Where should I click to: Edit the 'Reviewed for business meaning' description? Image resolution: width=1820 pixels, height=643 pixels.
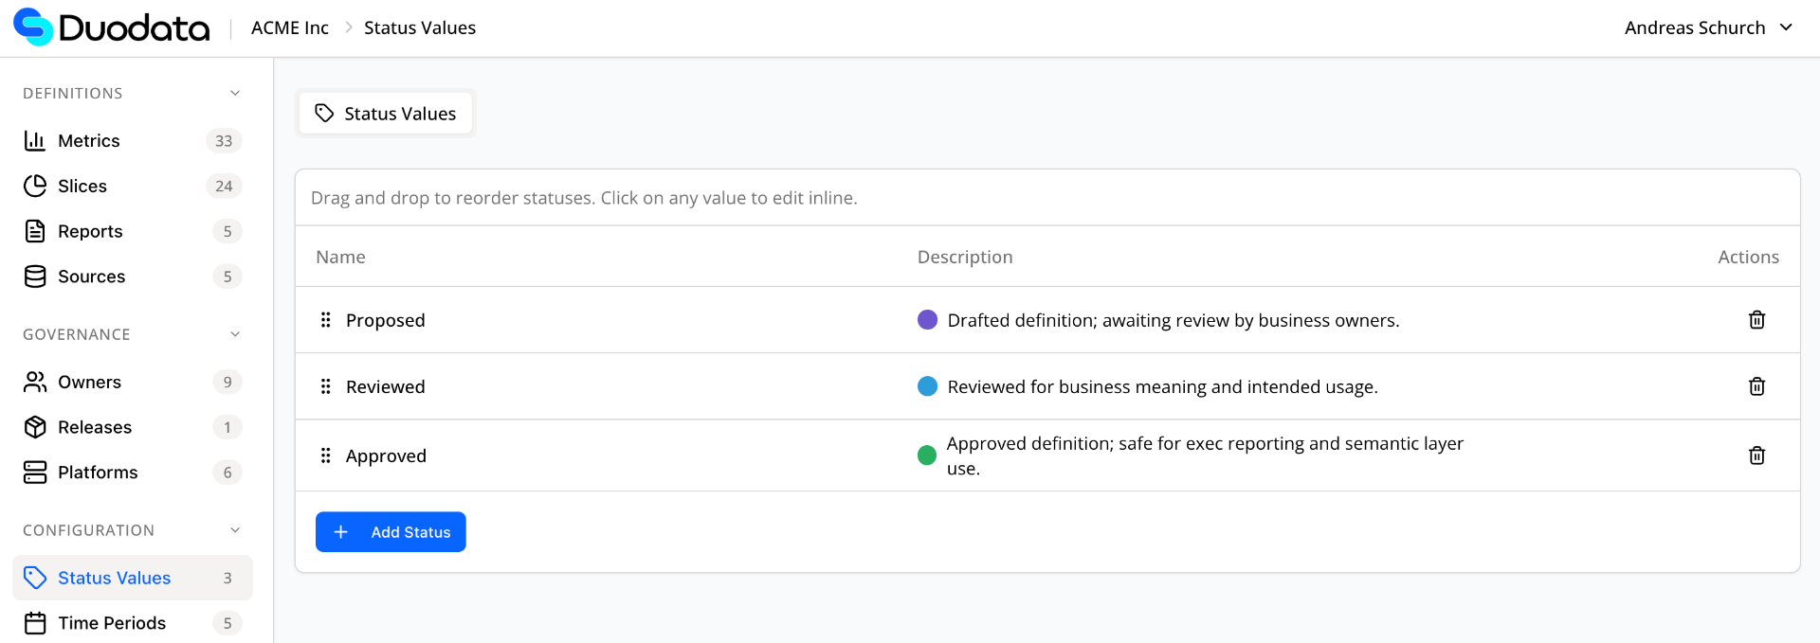point(1163,386)
